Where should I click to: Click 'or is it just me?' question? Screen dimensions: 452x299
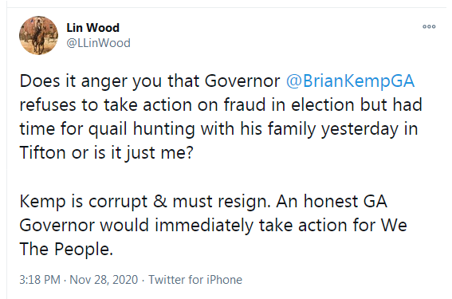pyautogui.click(x=132, y=152)
